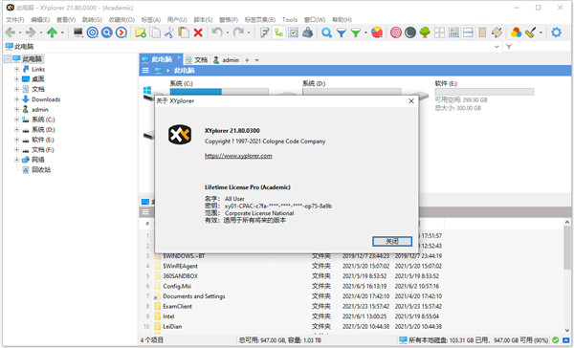Toggle mini tree green icon

[279, 33]
